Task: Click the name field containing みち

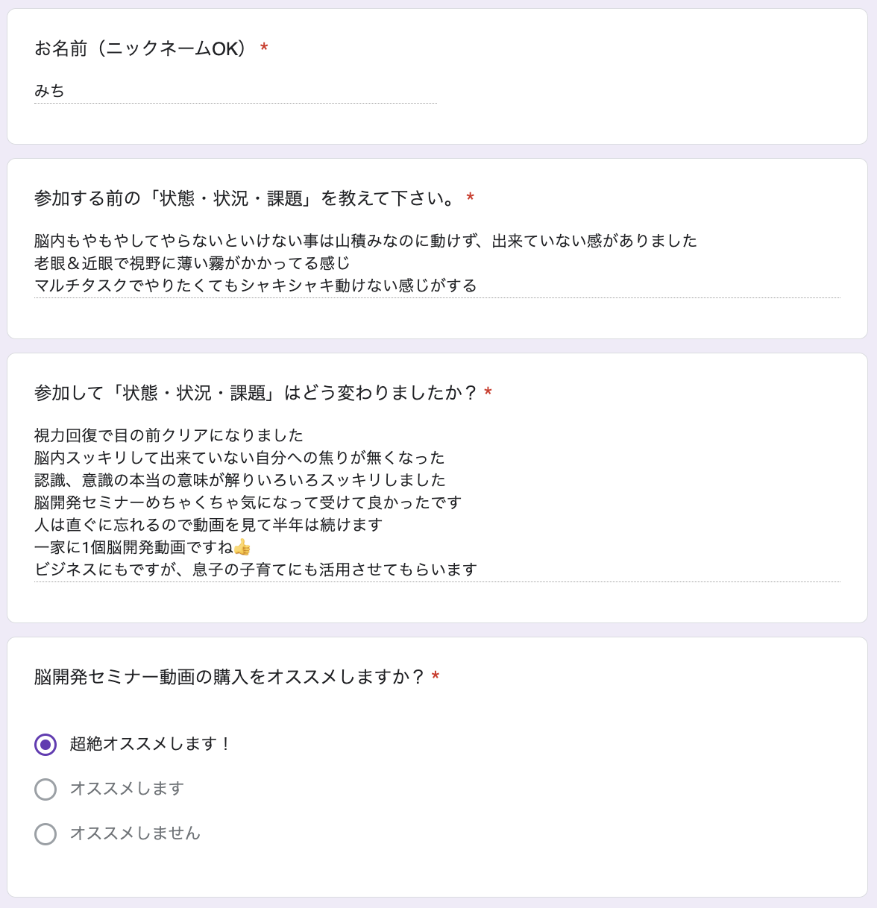Action: (236, 91)
